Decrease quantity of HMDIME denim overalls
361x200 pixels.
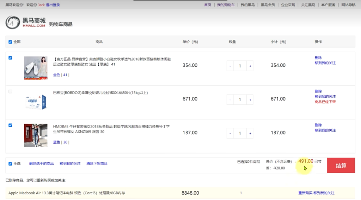tap(230, 133)
